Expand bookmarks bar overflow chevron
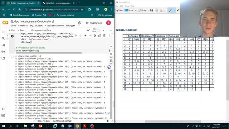The width and height of the screenshot is (229, 129). coord(92,15)
